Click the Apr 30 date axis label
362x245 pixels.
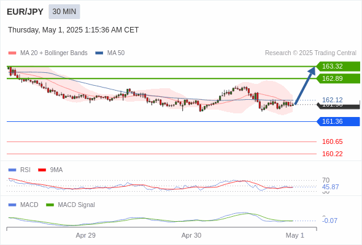pyautogui.click(x=191, y=235)
